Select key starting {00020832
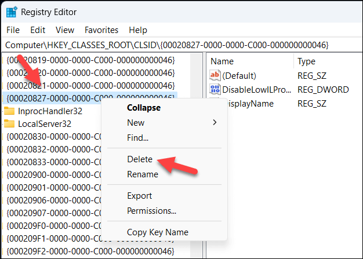Screen dimensions: 363x259 [54, 149]
